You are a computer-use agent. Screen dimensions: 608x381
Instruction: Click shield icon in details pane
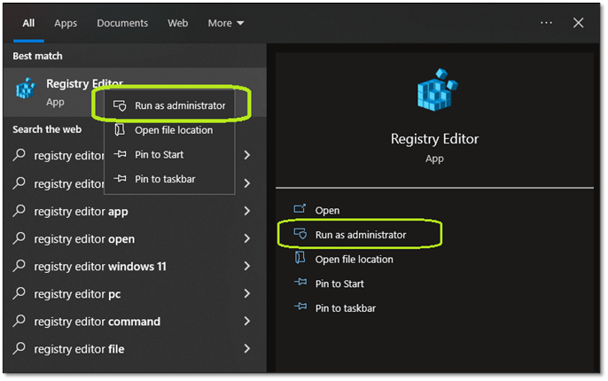click(300, 234)
